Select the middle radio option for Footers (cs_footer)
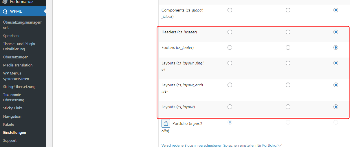This screenshot has width=363, height=147. (288, 47)
